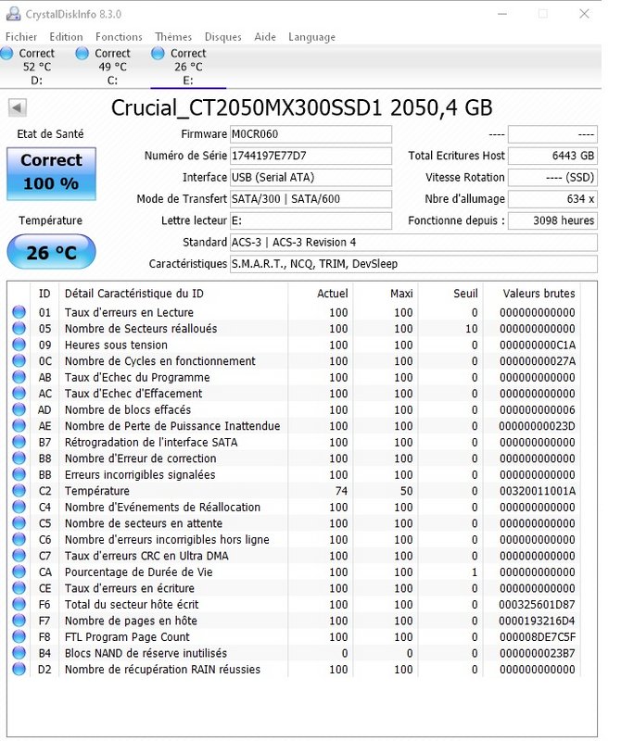This screenshot has height=741, width=634.
Task: Click blue status orb for disk E:
Action: coord(158,54)
